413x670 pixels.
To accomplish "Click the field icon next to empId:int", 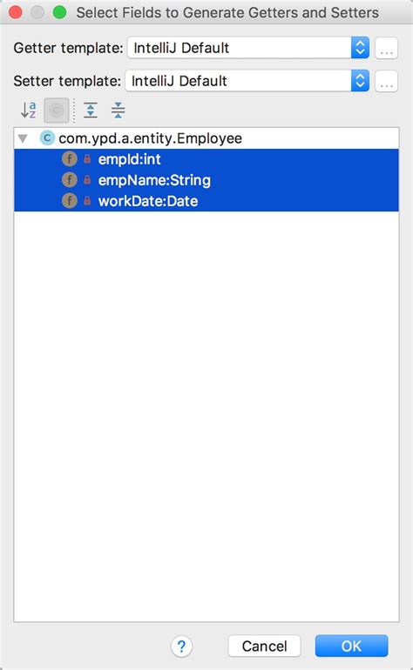I will 70,159.
